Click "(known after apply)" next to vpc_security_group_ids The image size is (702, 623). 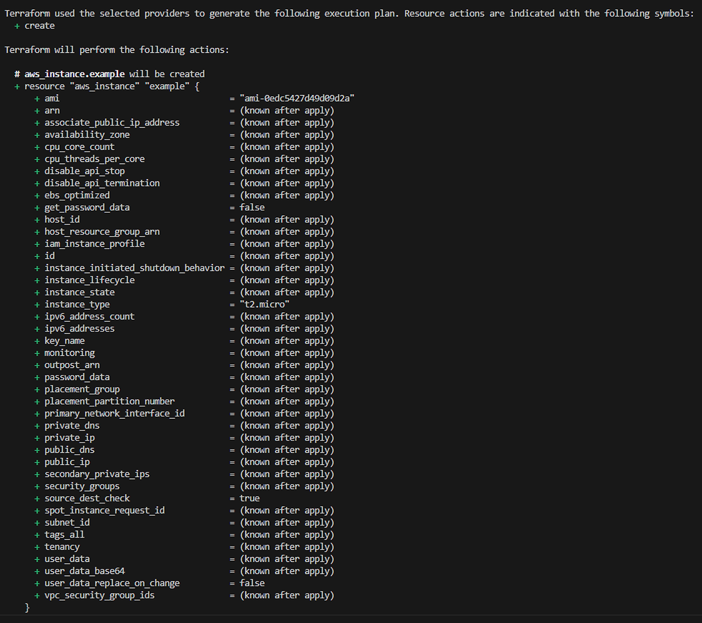point(287,595)
